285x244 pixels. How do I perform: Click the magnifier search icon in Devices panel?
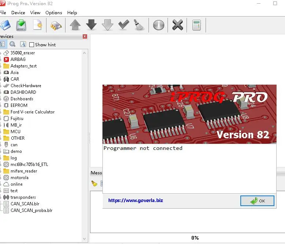point(12,44)
